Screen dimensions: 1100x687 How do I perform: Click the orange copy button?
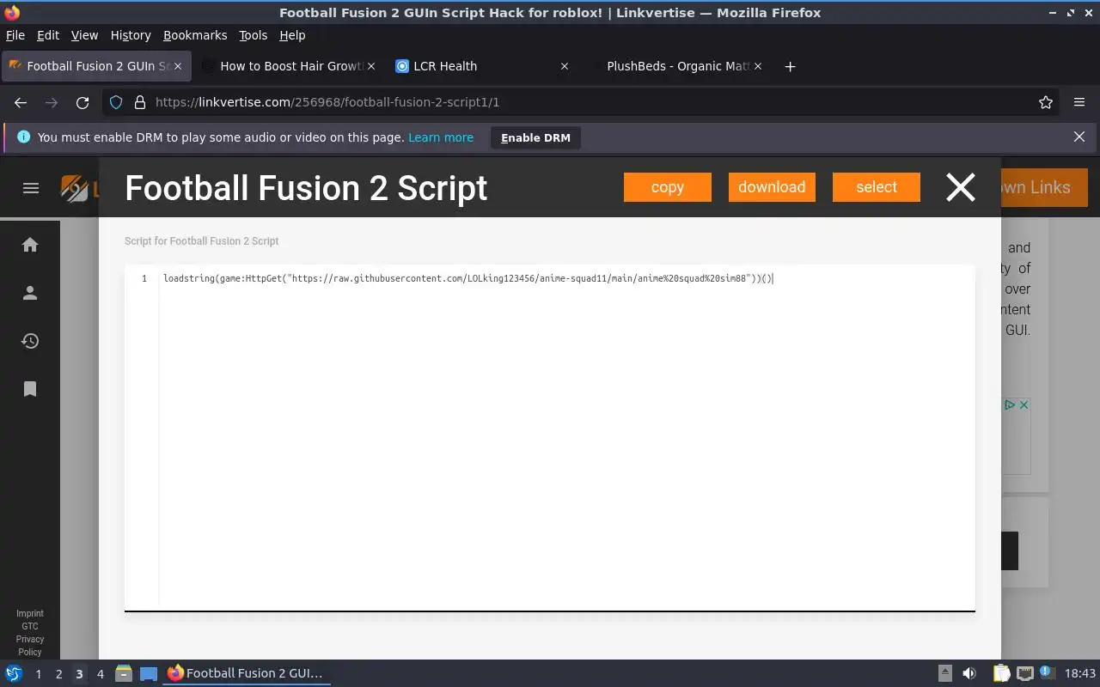tap(668, 187)
